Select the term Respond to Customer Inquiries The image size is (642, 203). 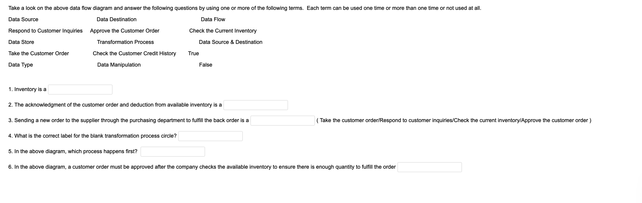pyautogui.click(x=45, y=30)
